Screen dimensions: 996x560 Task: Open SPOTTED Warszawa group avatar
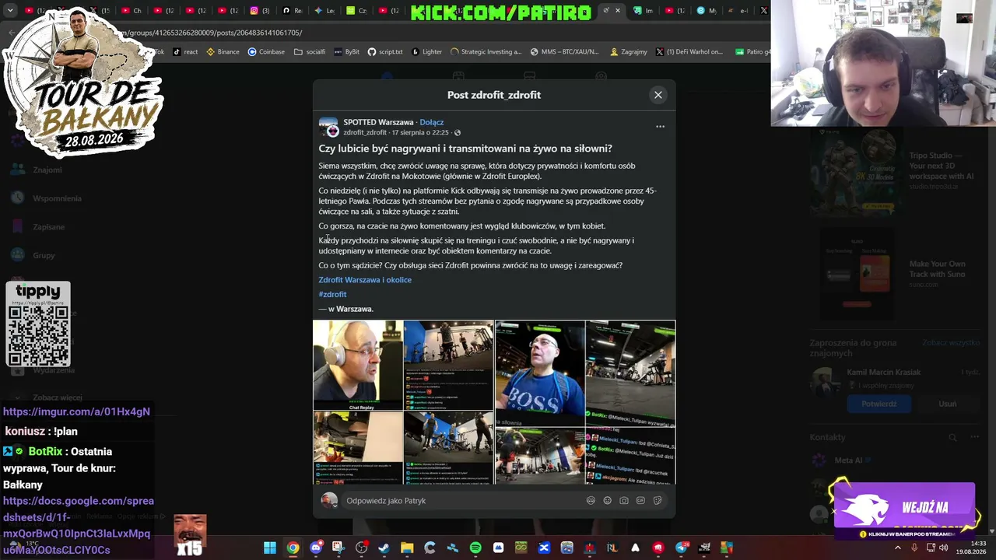[x=328, y=127]
